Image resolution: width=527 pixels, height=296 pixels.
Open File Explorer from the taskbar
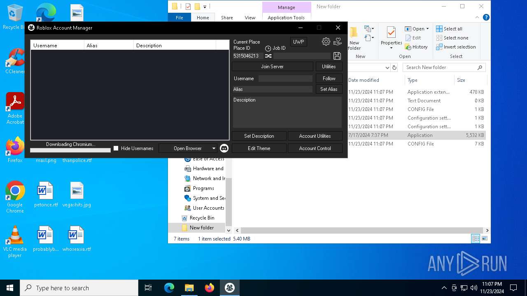coord(189,288)
